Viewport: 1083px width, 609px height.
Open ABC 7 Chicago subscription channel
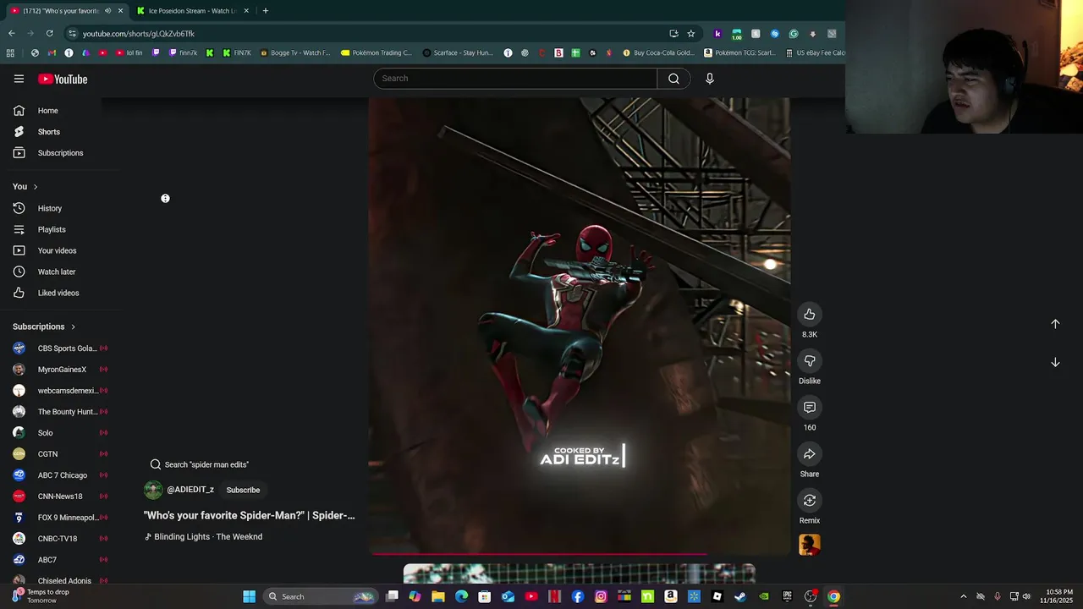point(59,475)
